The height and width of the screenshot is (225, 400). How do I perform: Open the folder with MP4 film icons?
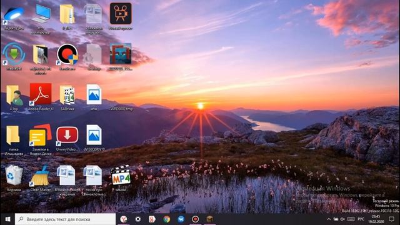[67, 95]
